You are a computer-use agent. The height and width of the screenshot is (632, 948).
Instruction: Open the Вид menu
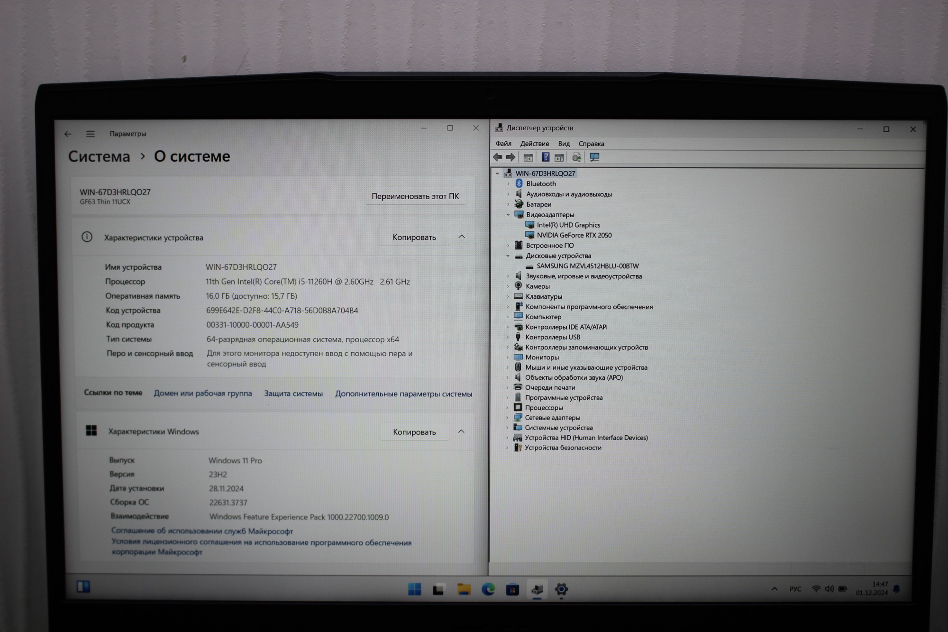pyautogui.click(x=564, y=144)
